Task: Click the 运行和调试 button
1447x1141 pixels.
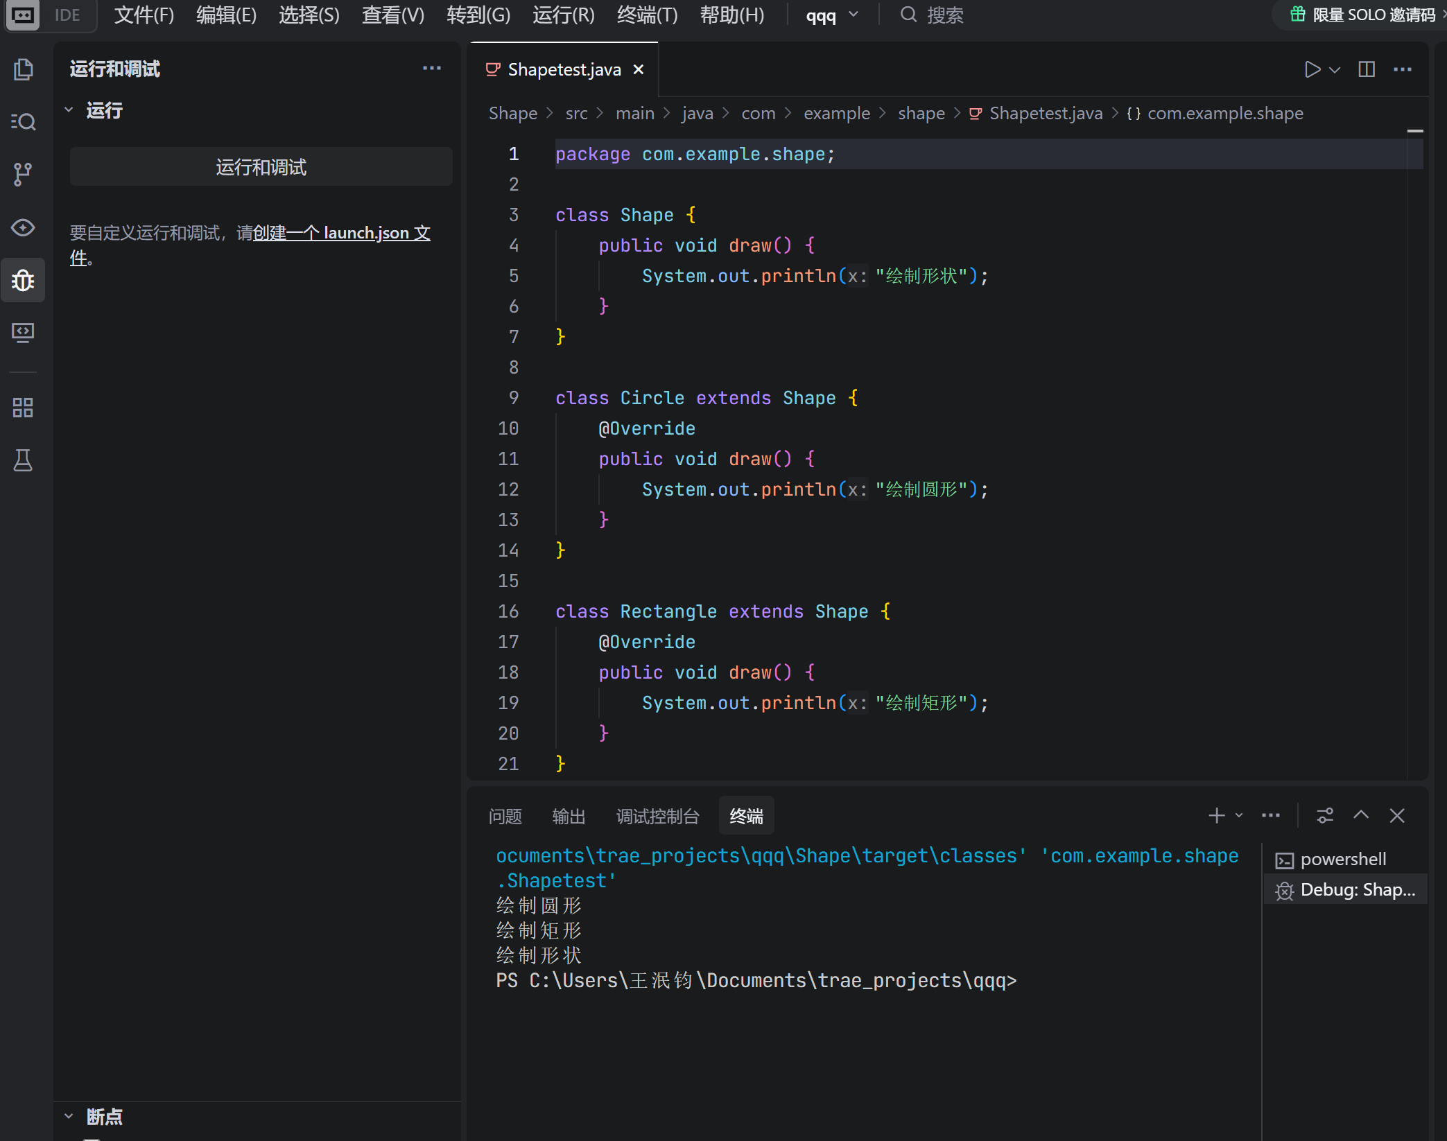Action: pyautogui.click(x=261, y=167)
